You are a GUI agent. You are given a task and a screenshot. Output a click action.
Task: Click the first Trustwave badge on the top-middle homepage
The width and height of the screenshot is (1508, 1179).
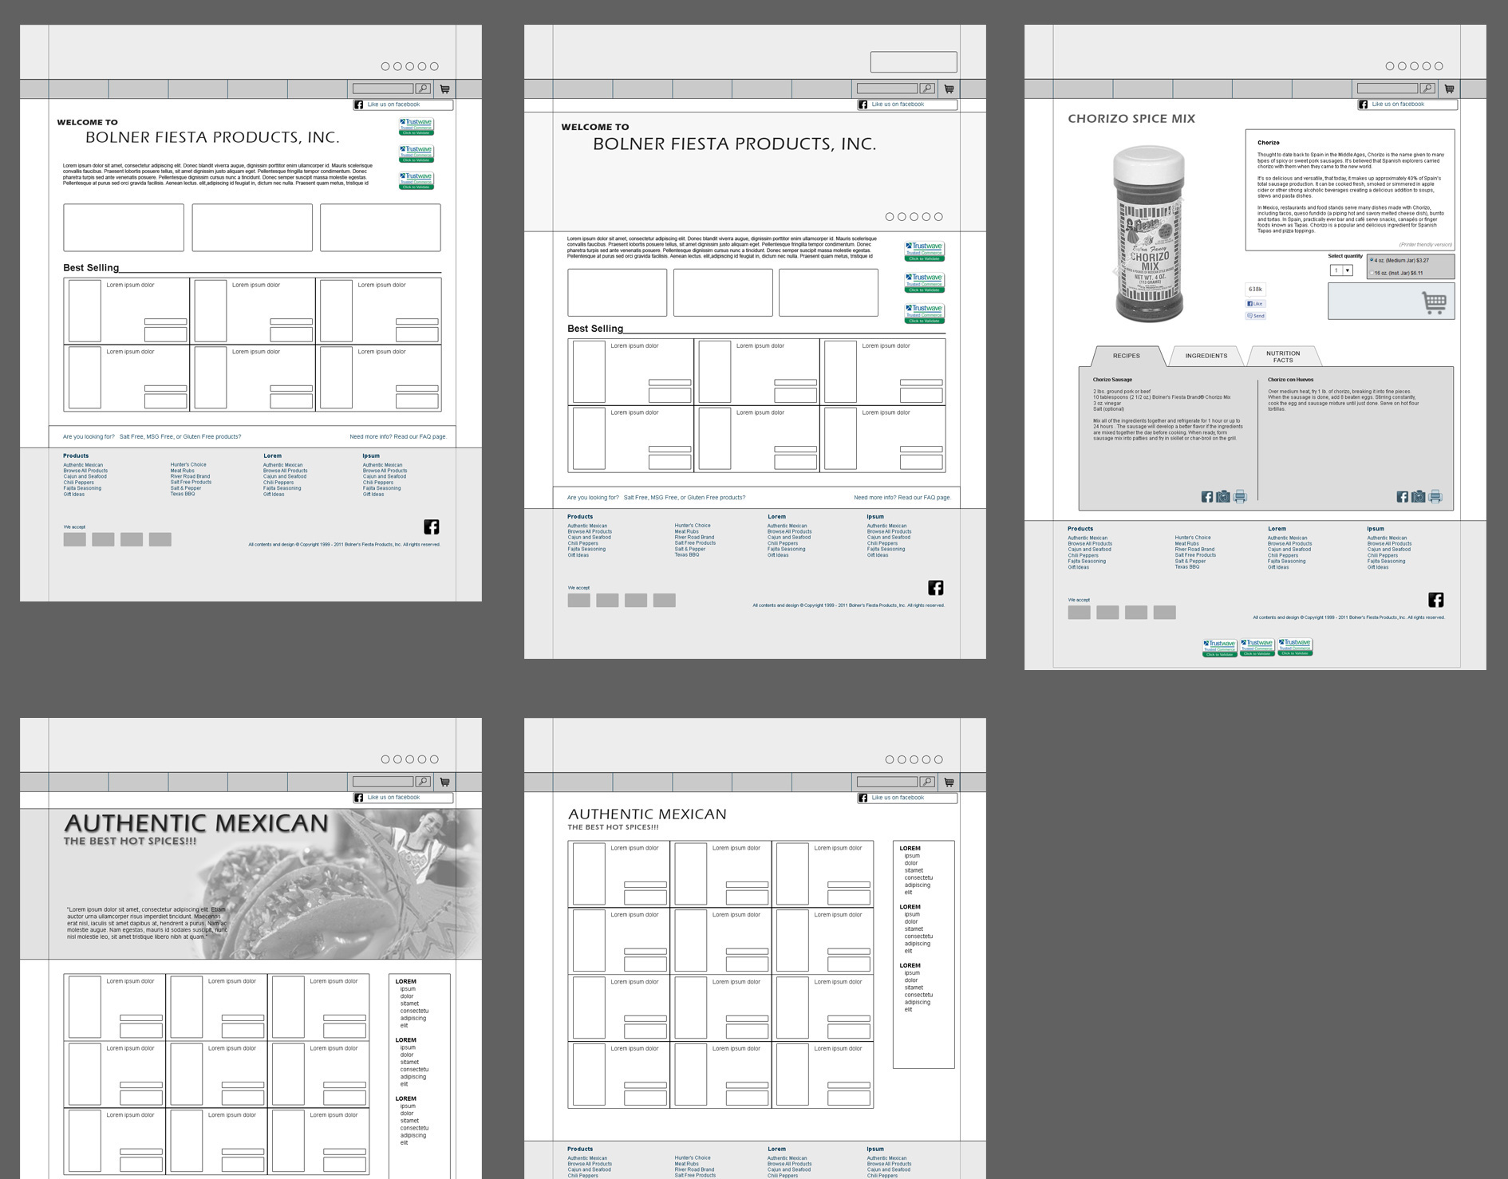(x=924, y=251)
